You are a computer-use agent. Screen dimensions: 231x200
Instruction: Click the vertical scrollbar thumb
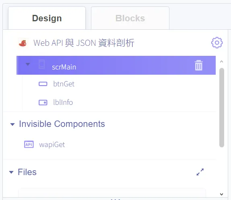point(222,108)
